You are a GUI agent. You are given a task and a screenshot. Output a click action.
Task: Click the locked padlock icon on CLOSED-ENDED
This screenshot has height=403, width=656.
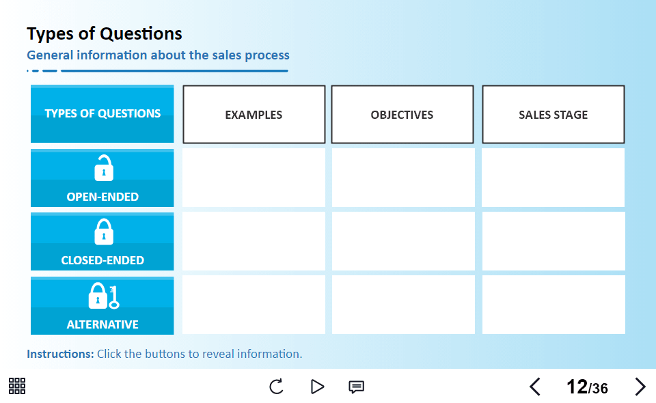click(x=102, y=231)
